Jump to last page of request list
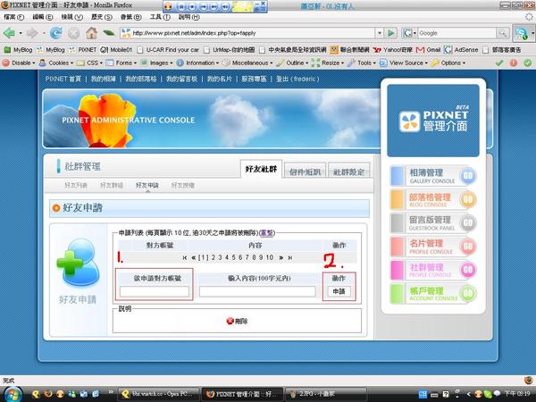 [x=289, y=258]
